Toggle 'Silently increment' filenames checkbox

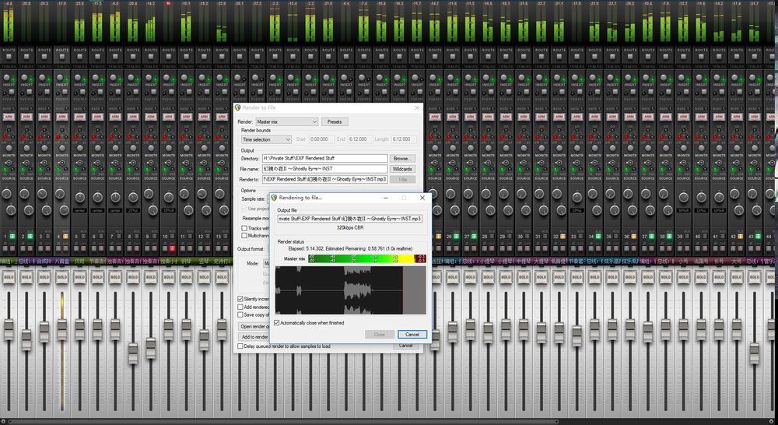(240, 298)
